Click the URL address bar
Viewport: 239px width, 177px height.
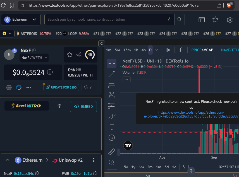114,6
